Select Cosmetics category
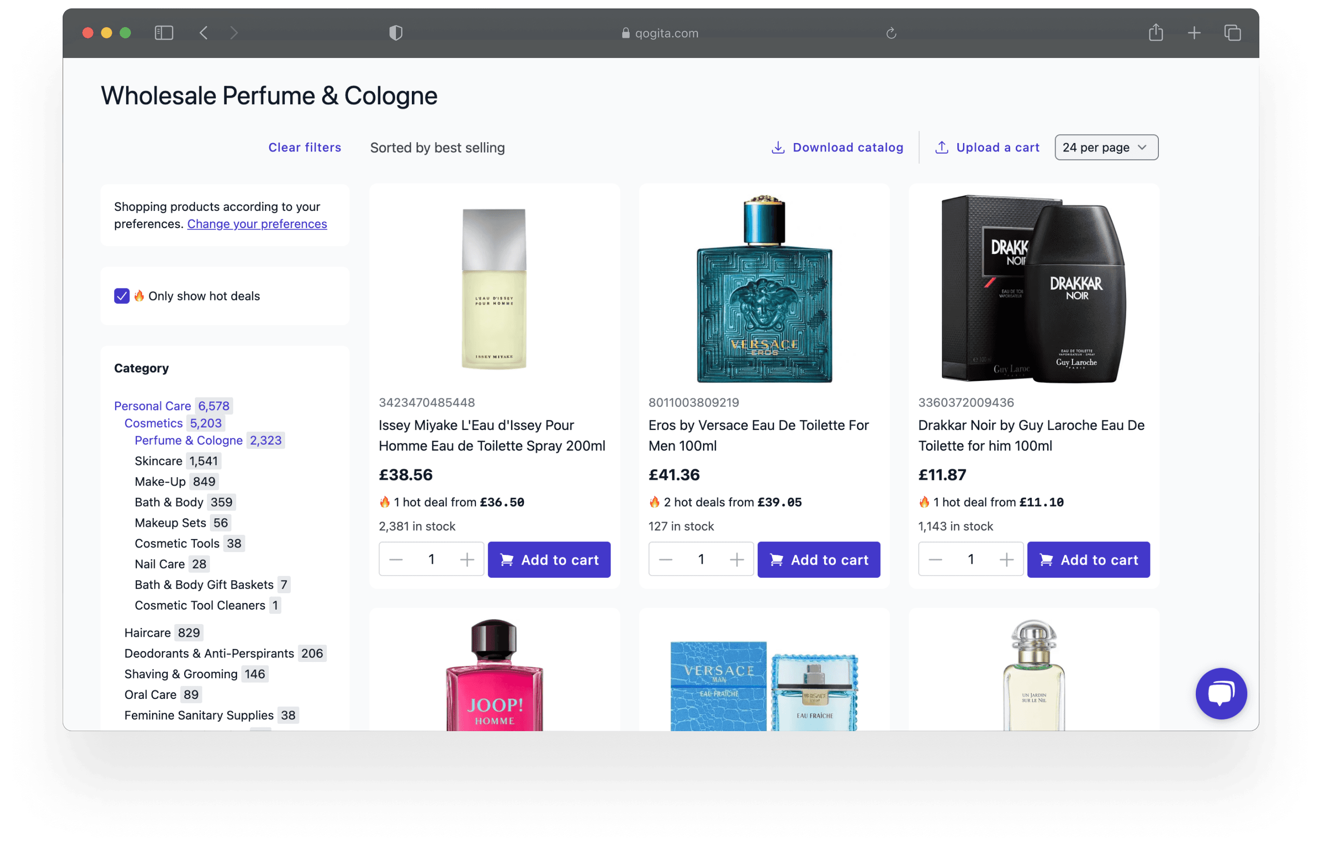 click(154, 423)
